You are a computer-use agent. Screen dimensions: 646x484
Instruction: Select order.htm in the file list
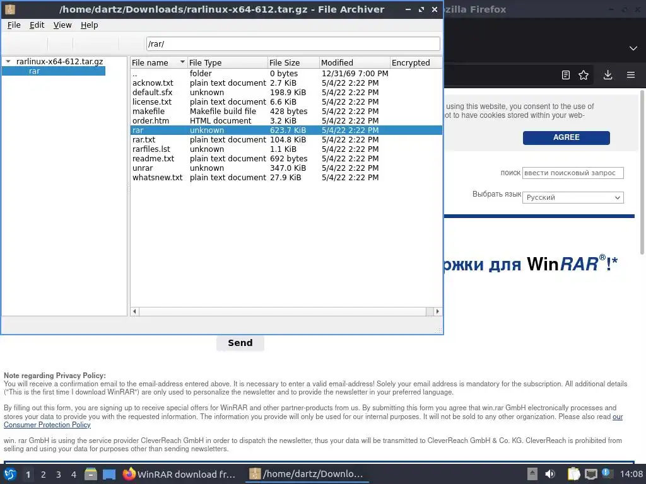tap(286, 121)
